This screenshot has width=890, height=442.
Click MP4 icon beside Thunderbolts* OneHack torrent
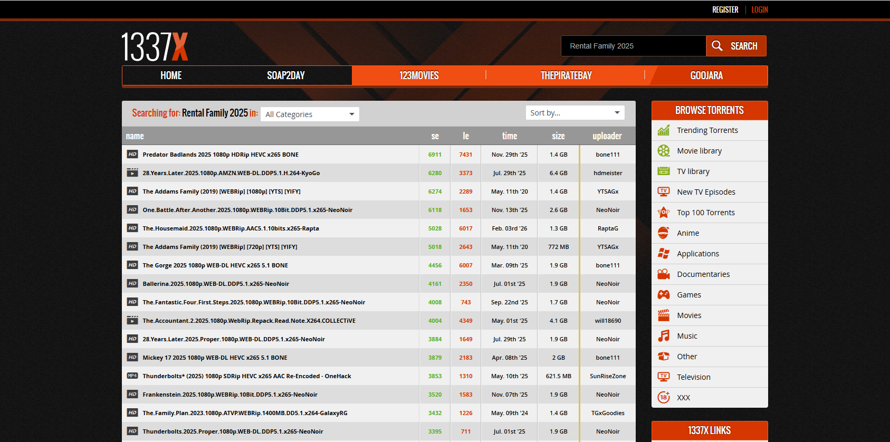click(132, 376)
